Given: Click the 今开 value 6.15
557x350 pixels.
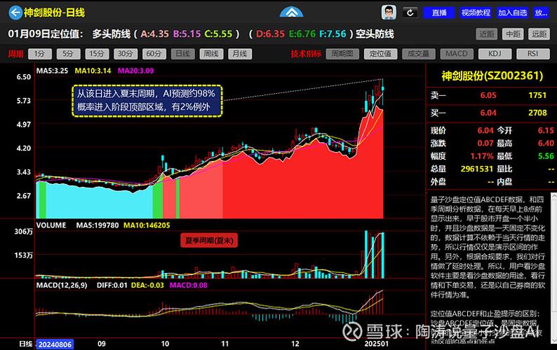Looking at the screenshot, I should [x=546, y=130].
